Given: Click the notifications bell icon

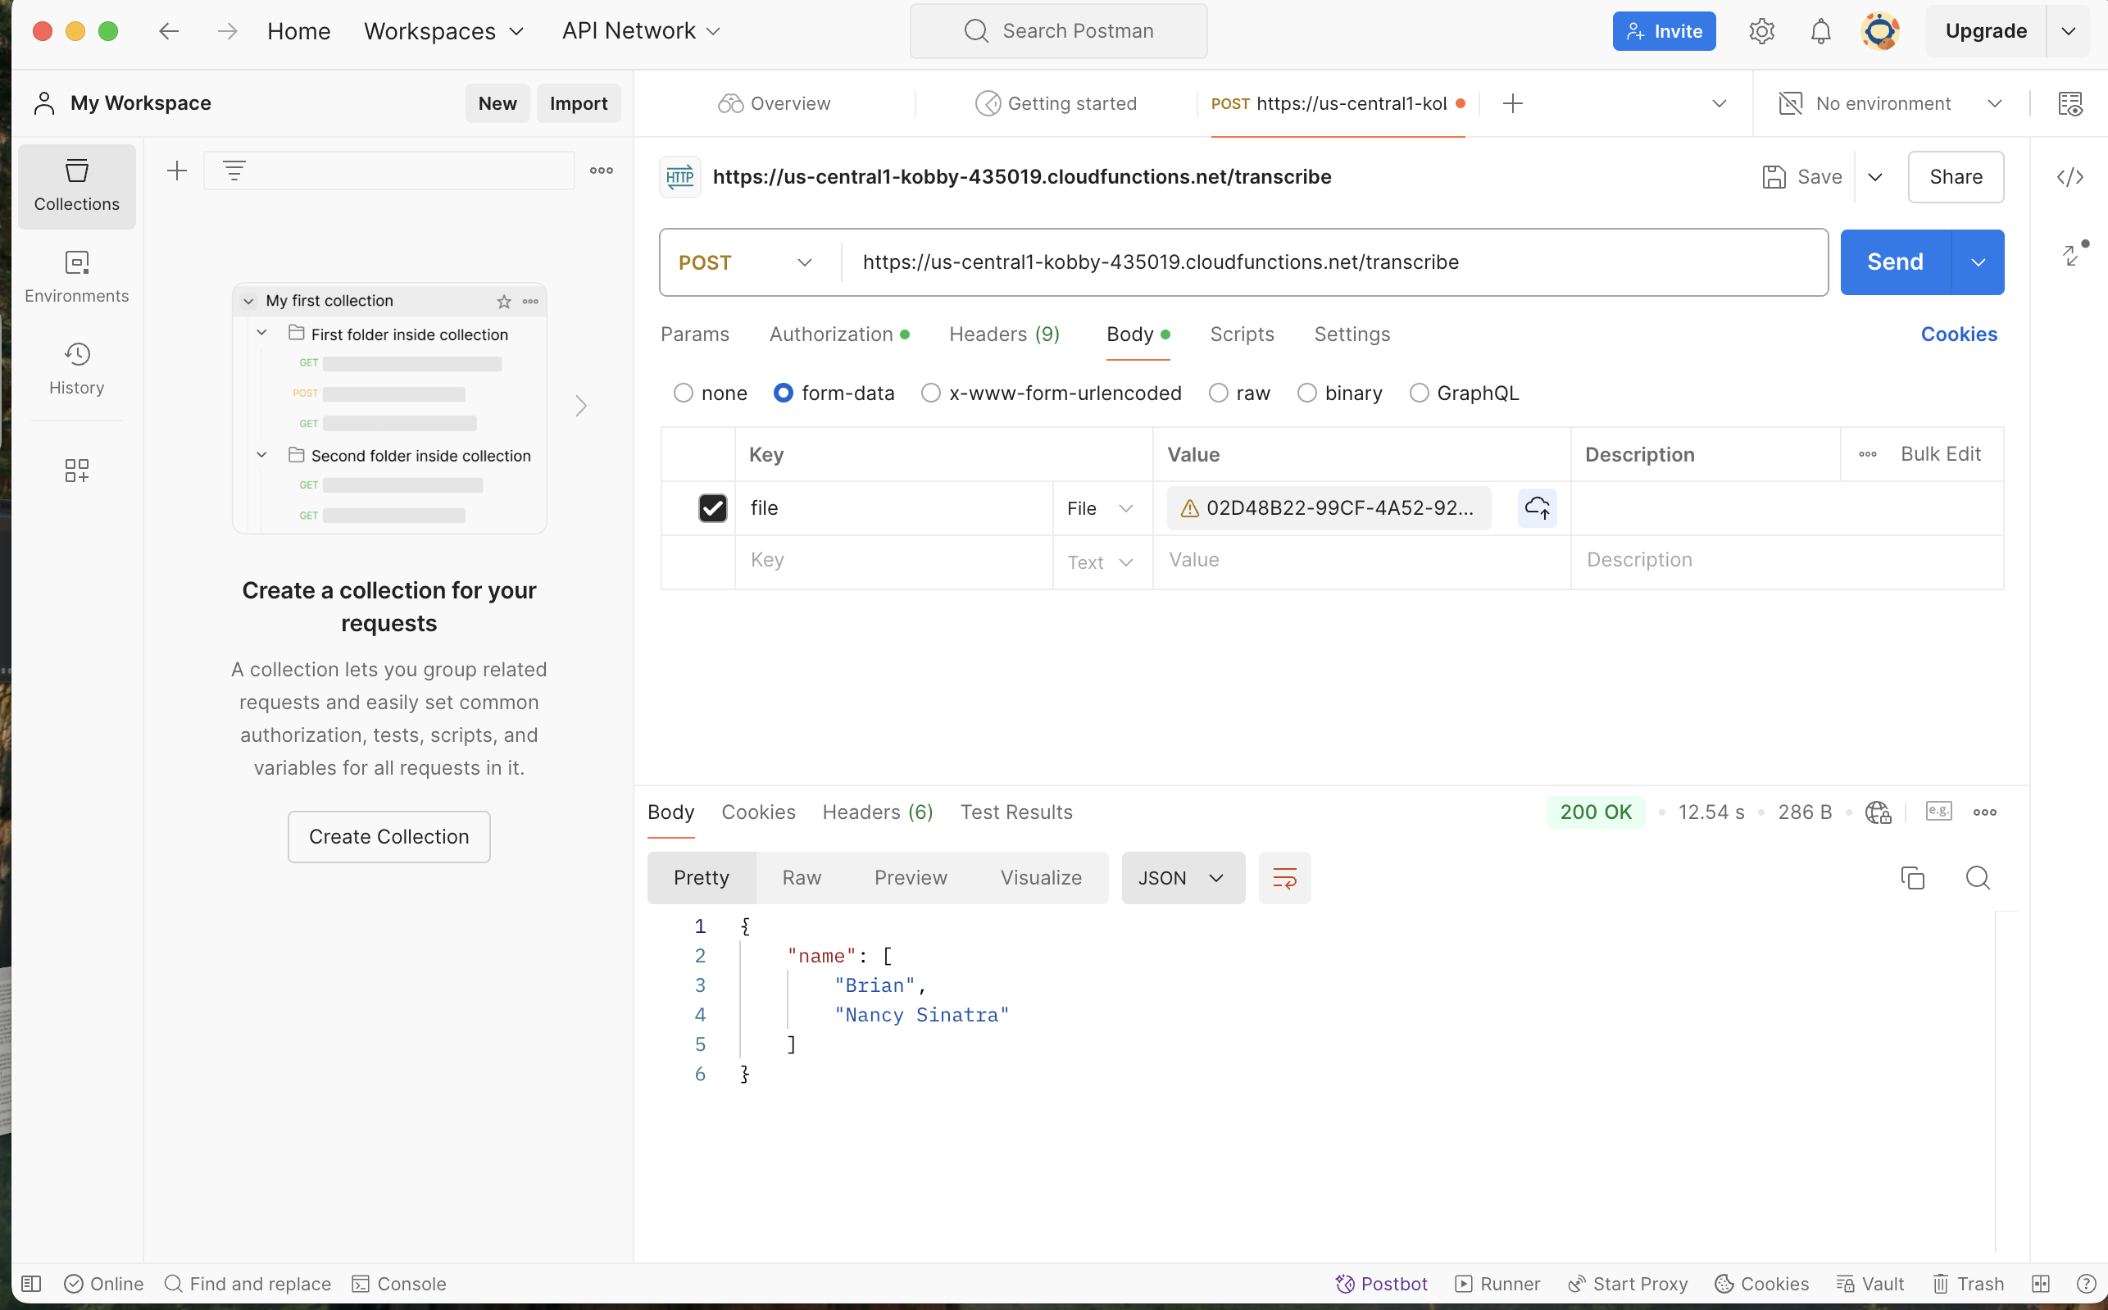Looking at the screenshot, I should (x=1820, y=31).
